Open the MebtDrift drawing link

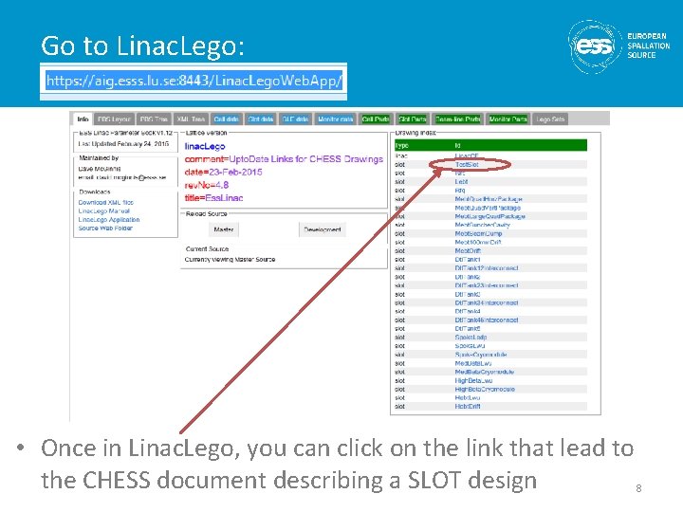coord(468,250)
